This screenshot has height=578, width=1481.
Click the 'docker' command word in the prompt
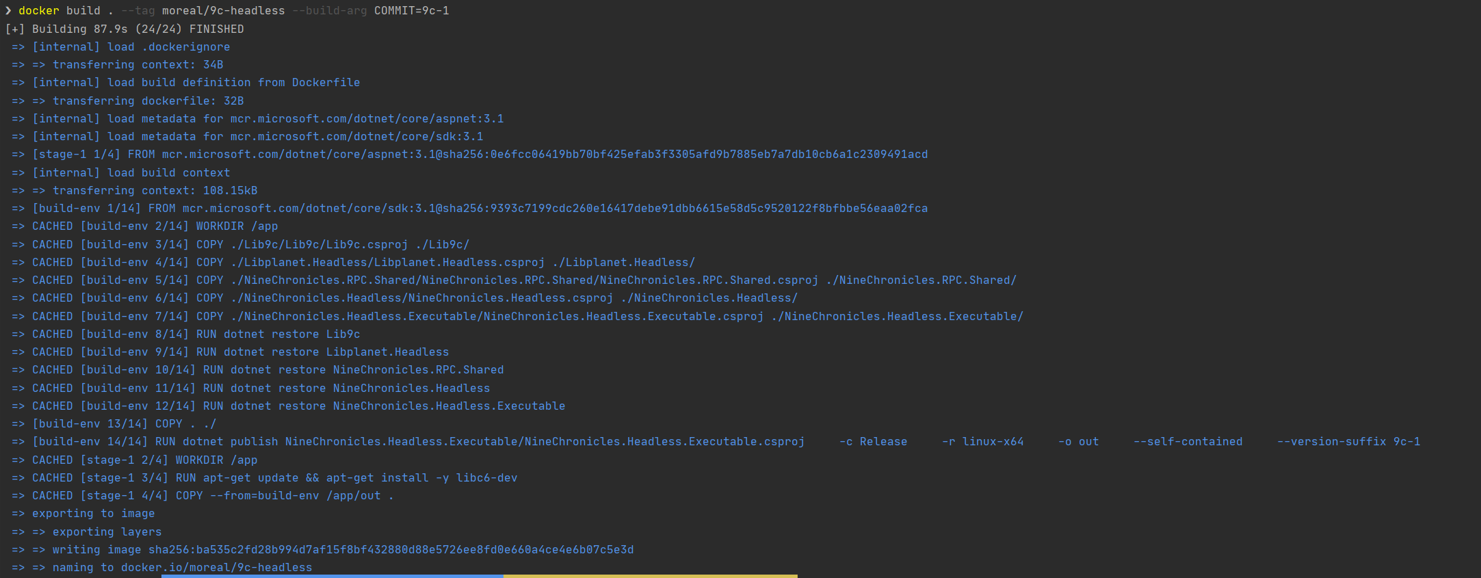click(x=39, y=11)
